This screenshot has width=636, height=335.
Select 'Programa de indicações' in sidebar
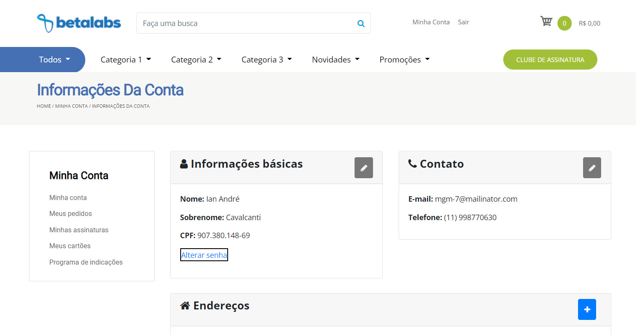click(86, 262)
